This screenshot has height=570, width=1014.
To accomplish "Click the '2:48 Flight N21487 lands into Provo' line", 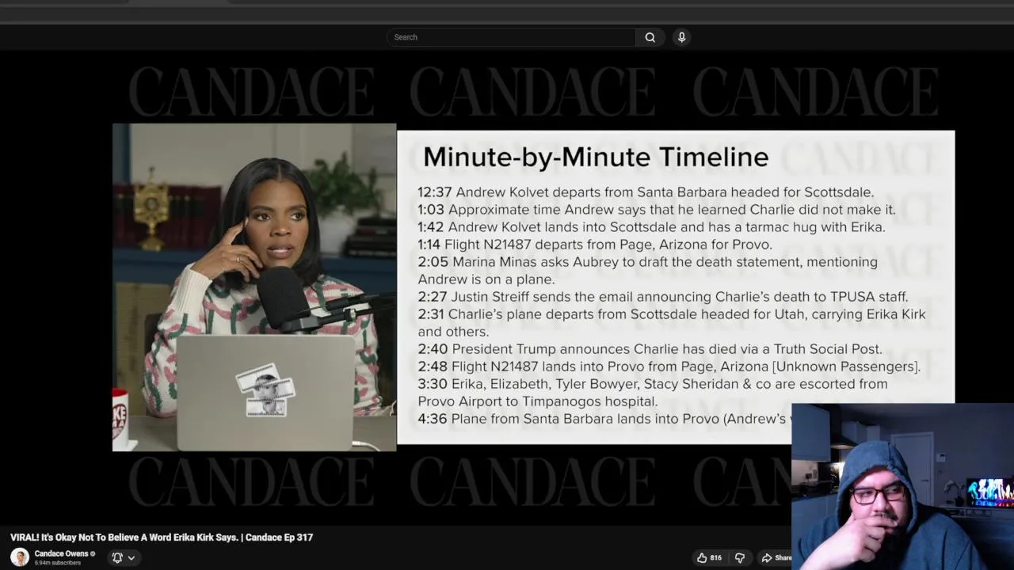I will 669,367.
